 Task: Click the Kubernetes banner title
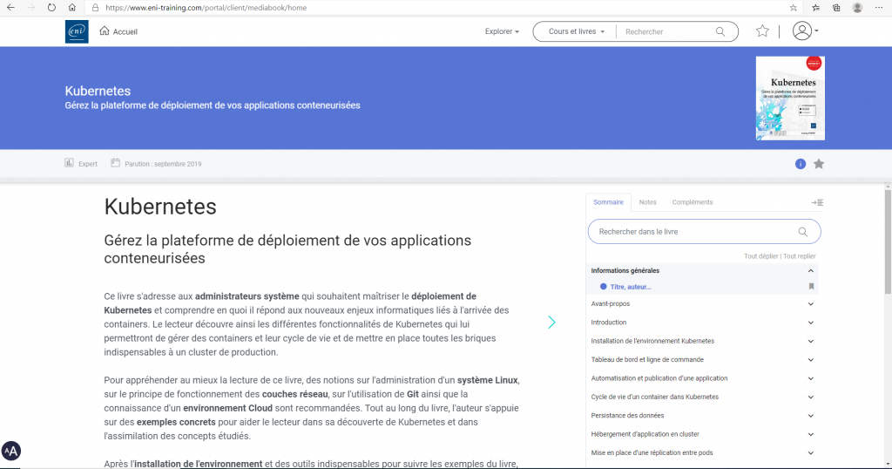[98, 91]
